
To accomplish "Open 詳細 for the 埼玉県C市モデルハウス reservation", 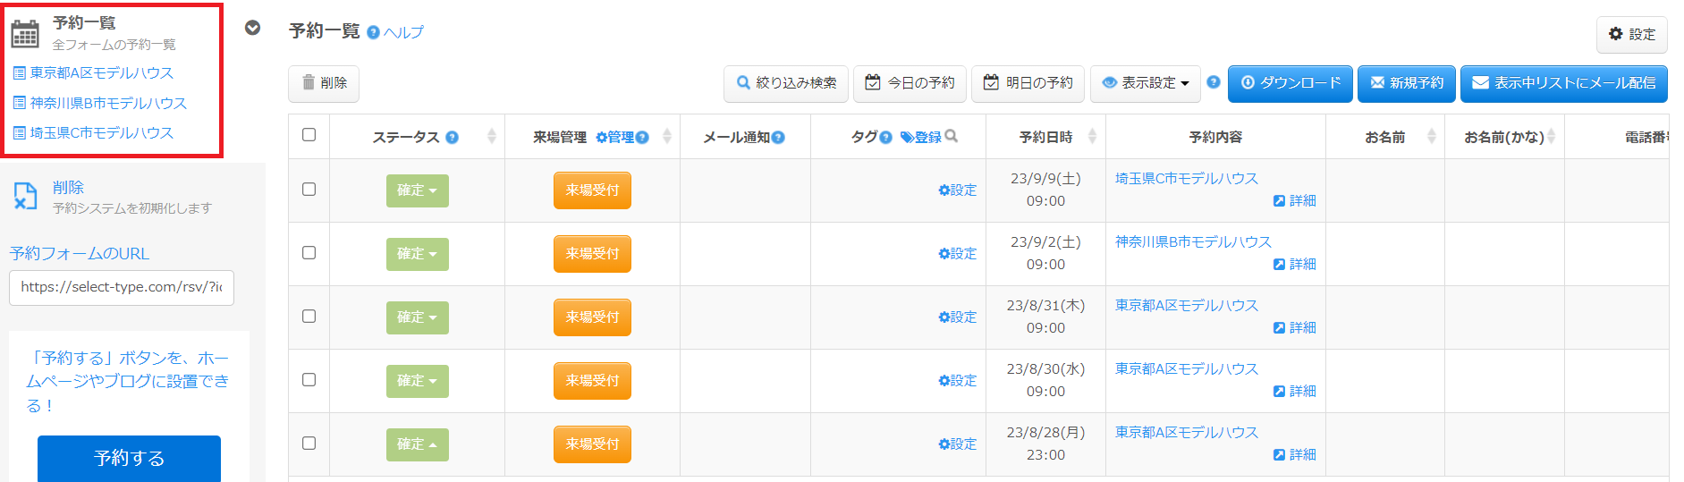I will (x=1294, y=201).
